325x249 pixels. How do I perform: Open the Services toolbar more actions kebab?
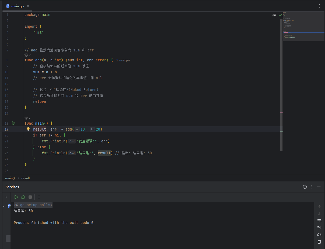coord(39,197)
